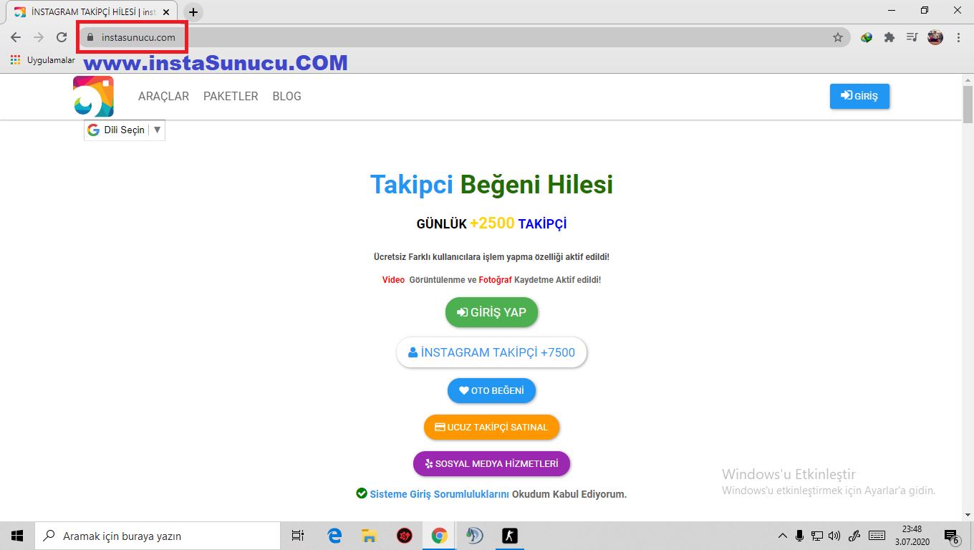
Task: Select the İNSTAGRAM TAKİPÇİ HİLESİ tab
Action: pyautogui.click(x=92, y=12)
